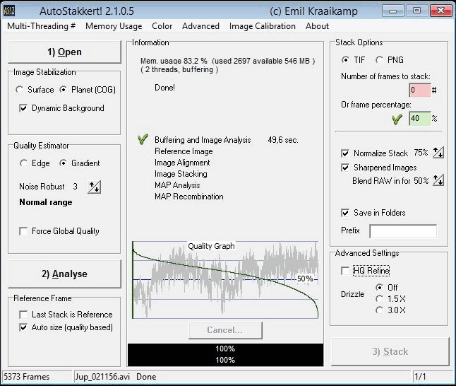Viewport: 456px width, 386px height.
Task: Click the Reference Image step label
Action: 184,151
